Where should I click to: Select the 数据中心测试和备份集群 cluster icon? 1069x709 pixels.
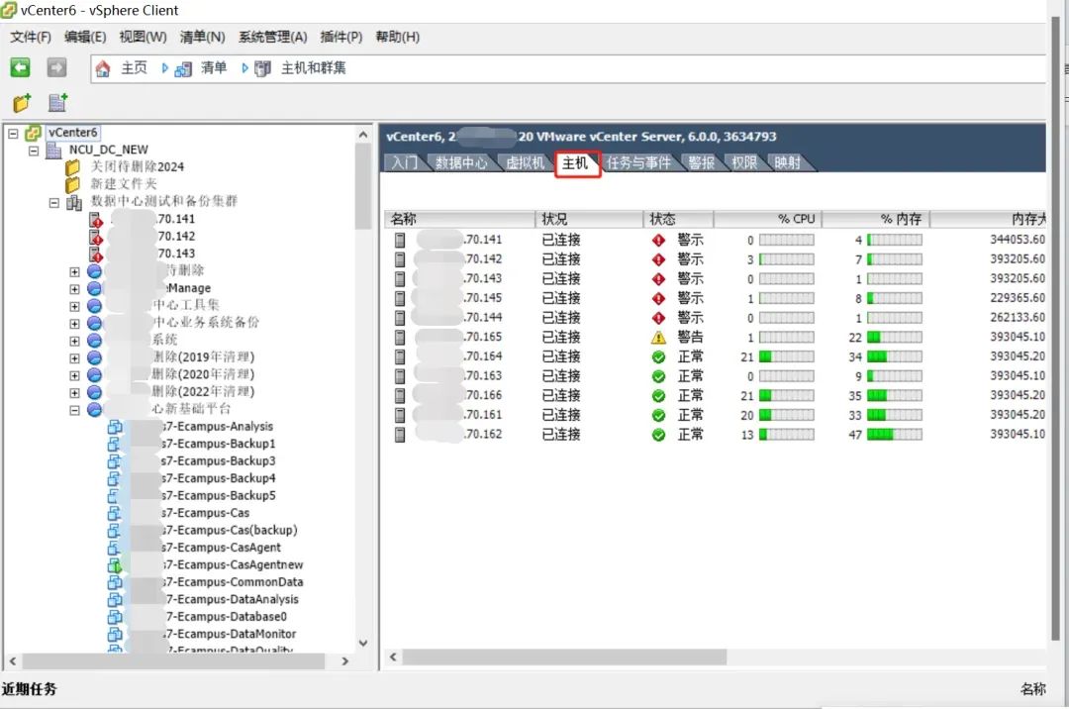click(73, 202)
